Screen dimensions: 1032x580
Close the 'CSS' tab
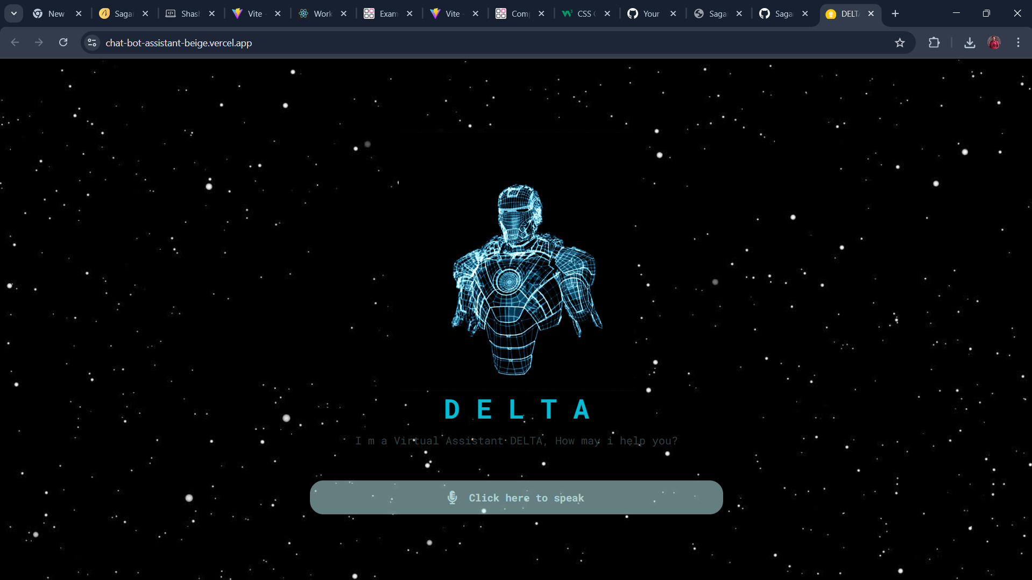coord(607,13)
